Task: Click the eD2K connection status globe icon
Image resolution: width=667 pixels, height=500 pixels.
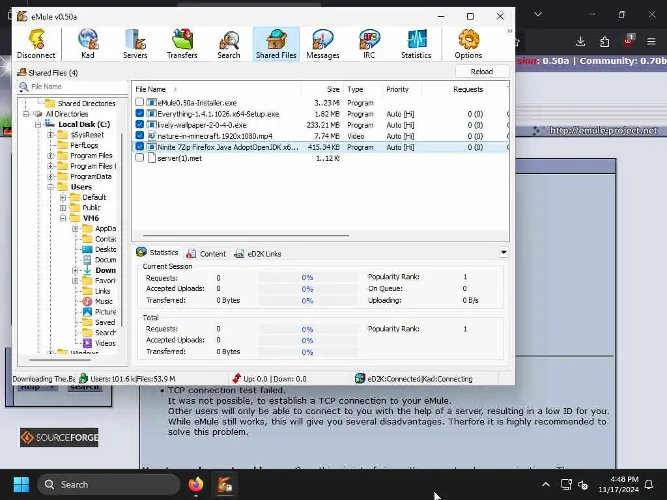Action: (x=360, y=378)
